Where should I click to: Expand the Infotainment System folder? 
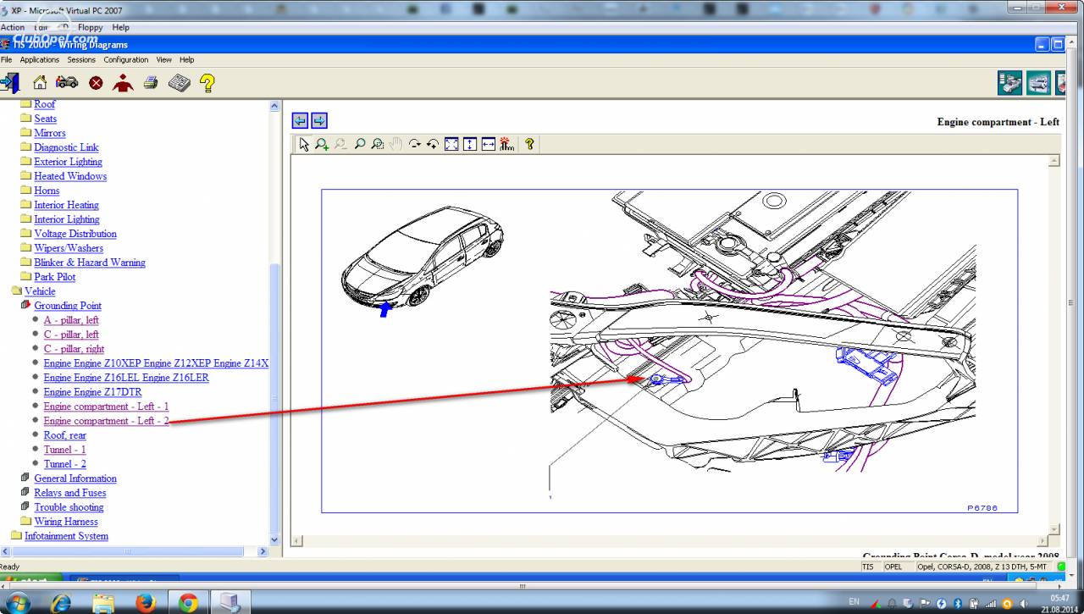click(16, 535)
